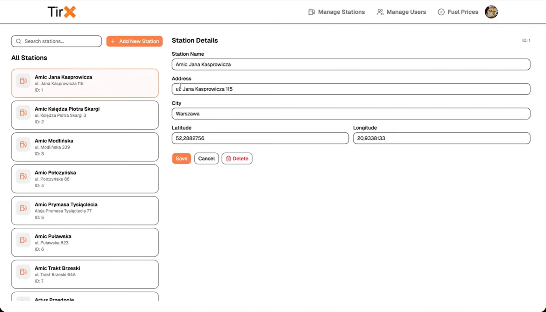
Task: Click the fuel icon on Amic Prymasa Tysiąclecia card
Action: pyautogui.click(x=23, y=208)
